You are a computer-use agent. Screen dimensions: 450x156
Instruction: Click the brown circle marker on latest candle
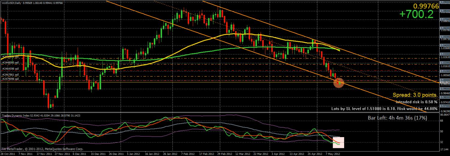tap(339, 82)
